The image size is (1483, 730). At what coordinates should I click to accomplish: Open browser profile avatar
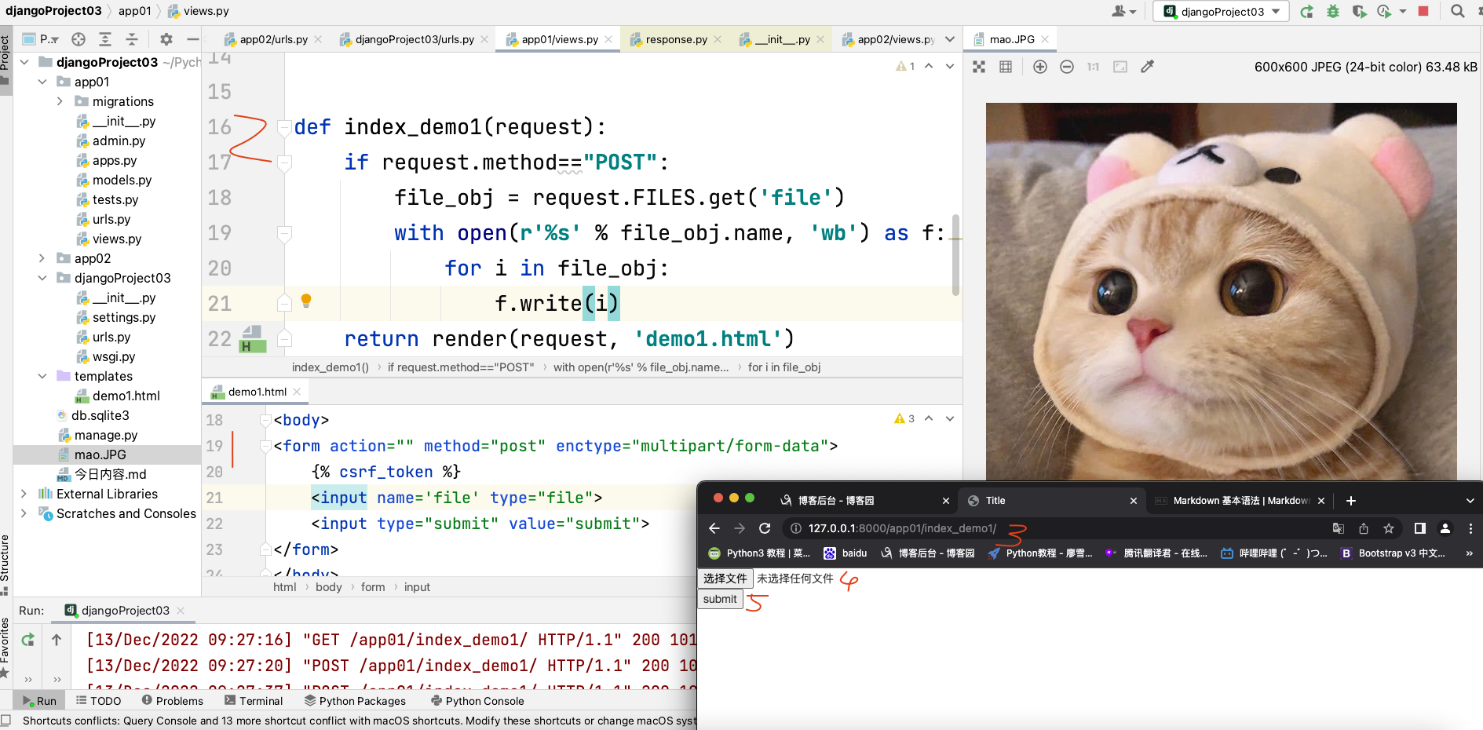point(1445,528)
